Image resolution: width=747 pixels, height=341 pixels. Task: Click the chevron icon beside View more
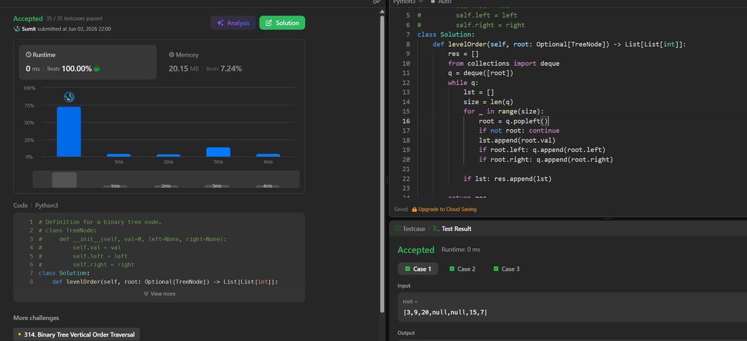[146, 294]
